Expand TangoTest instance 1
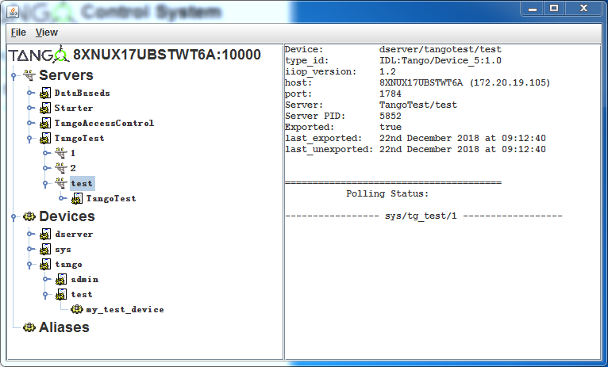This screenshot has height=367, width=608. [46, 153]
